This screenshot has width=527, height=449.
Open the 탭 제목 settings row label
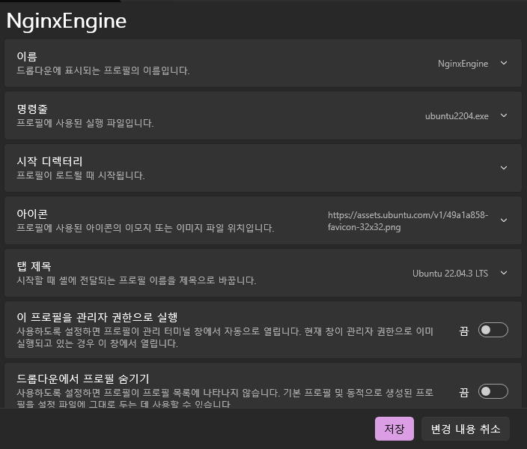[x=34, y=266]
